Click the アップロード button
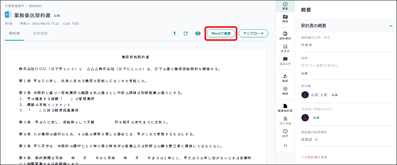Viewport: 397px width, 165px height. [x=253, y=34]
